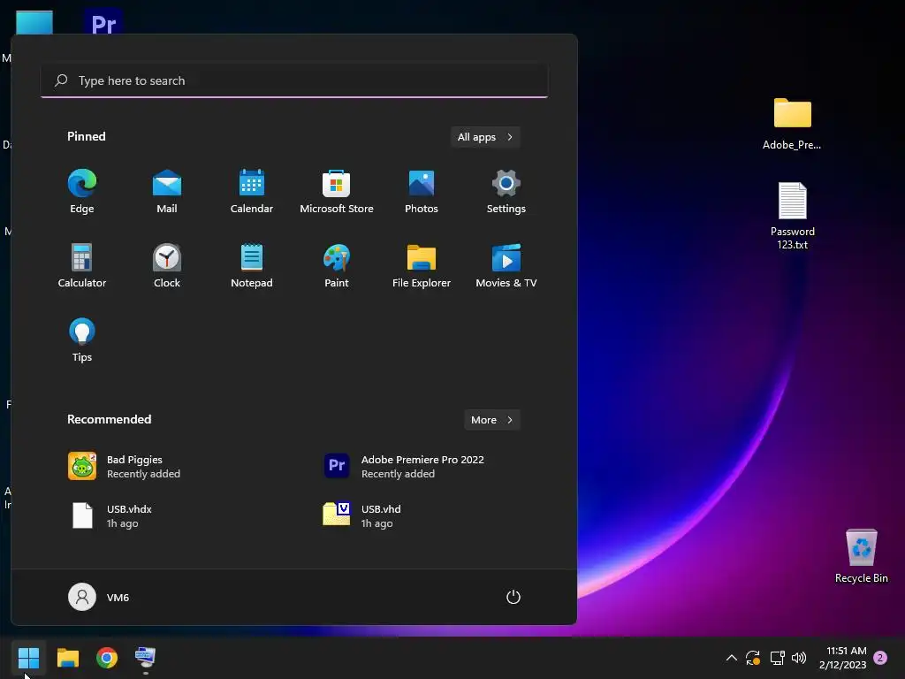Launch Google Chrome from the taskbar
The width and height of the screenshot is (905, 679).
click(107, 658)
